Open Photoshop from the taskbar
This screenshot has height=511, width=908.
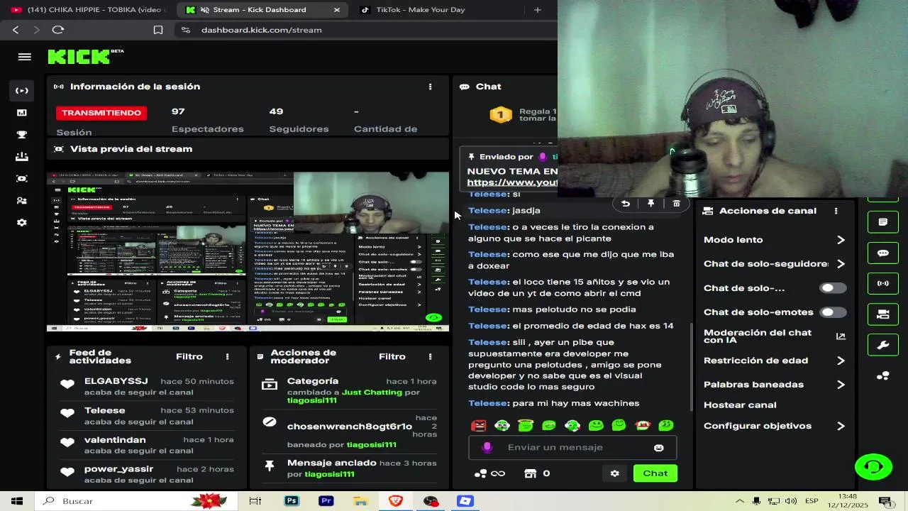[x=292, y=501]
